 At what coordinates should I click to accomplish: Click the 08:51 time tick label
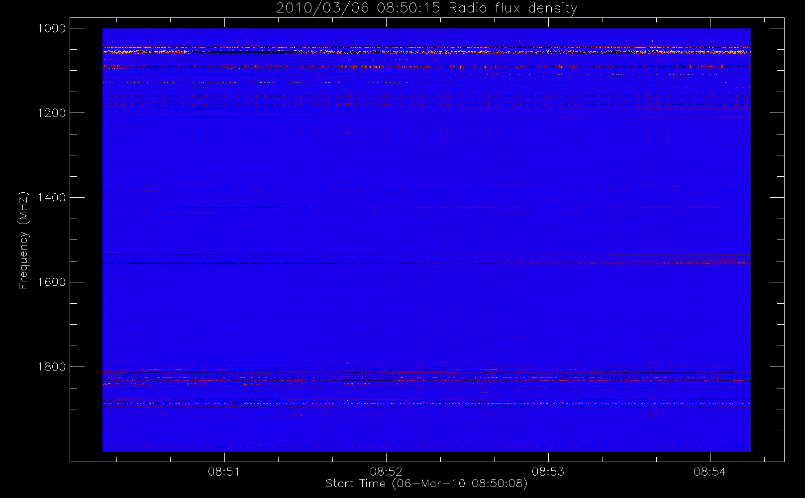tap(224, 472)
